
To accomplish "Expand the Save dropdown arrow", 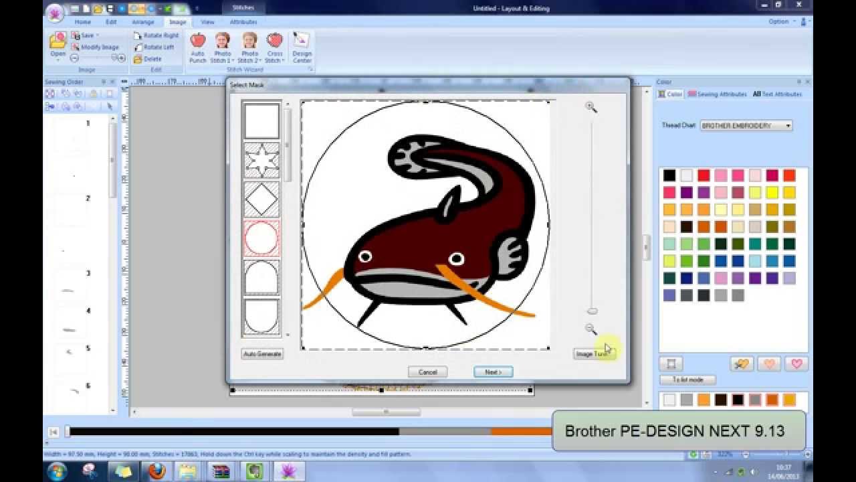I will point(97,35).
